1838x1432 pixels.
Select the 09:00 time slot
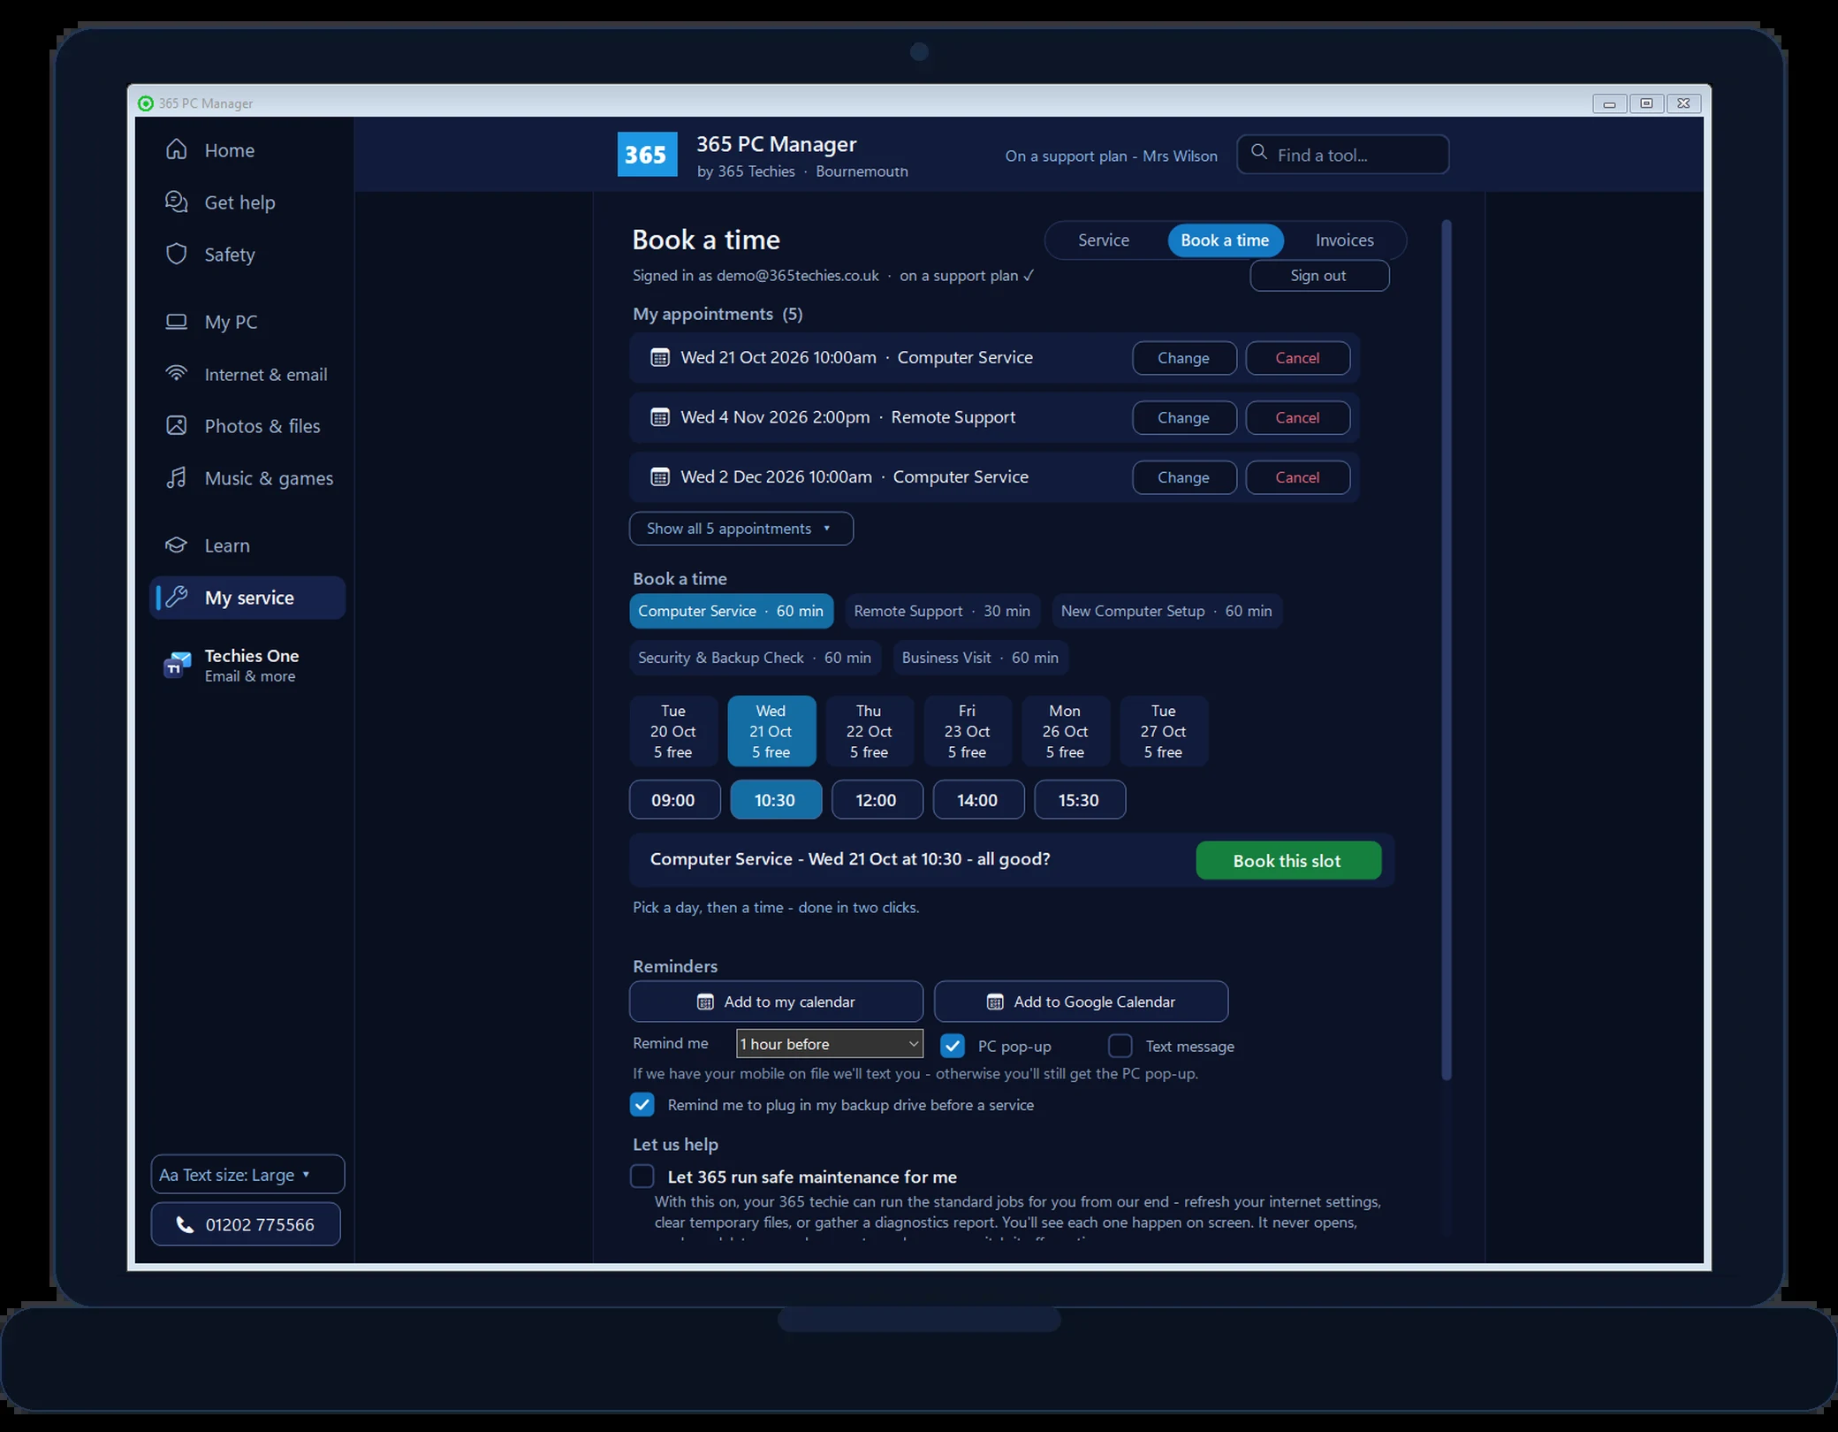click(x=674, y=800)
